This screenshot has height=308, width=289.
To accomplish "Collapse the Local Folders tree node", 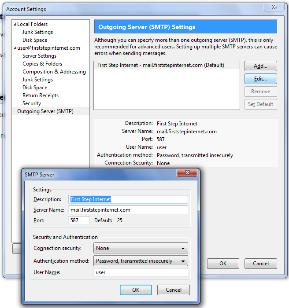I will [15, 25].
